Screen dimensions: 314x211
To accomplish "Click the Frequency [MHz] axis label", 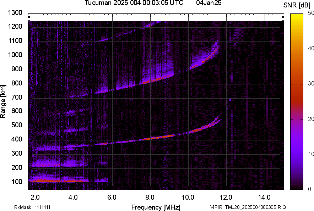I will (x=156, y=207).
